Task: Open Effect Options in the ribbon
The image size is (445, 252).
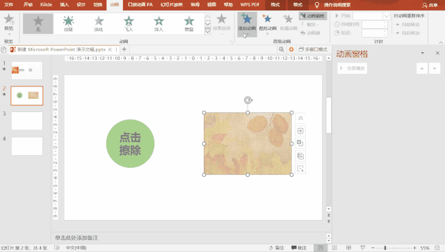Action: point(221,24)
